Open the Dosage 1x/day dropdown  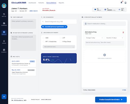pos(94,38)
